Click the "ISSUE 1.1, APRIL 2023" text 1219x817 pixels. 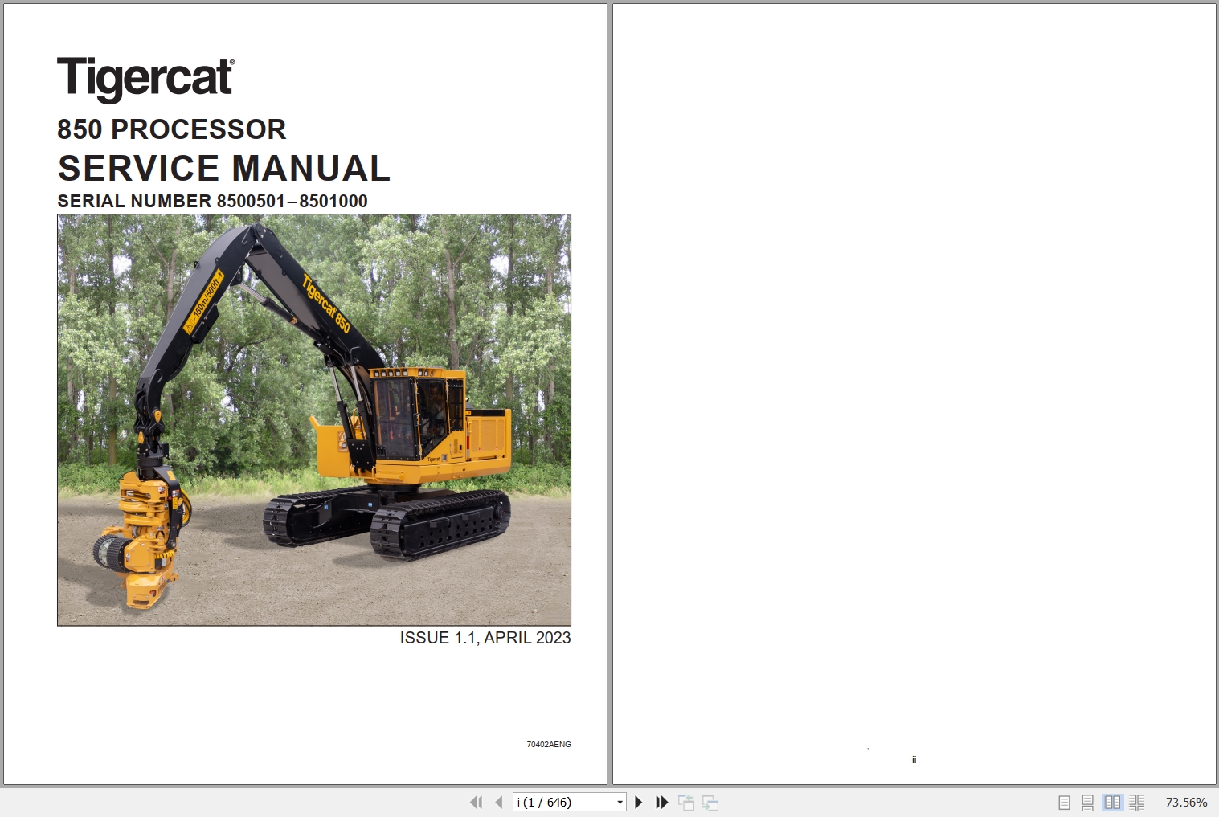[x=484, y=638]
